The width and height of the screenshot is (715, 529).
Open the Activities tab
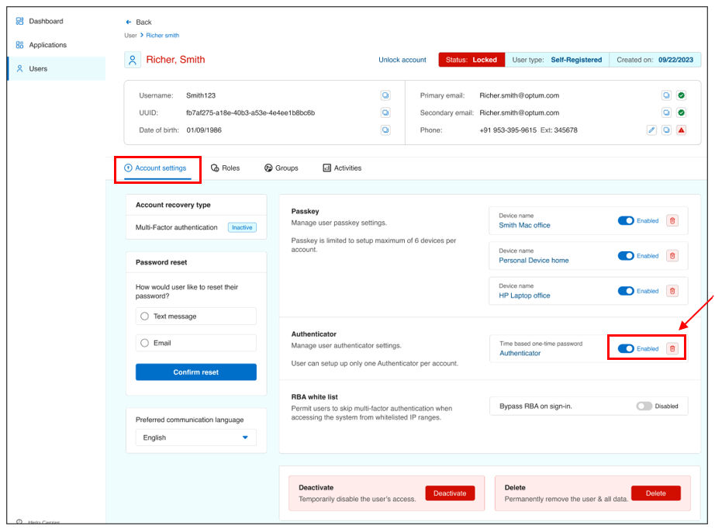[342, 168]
